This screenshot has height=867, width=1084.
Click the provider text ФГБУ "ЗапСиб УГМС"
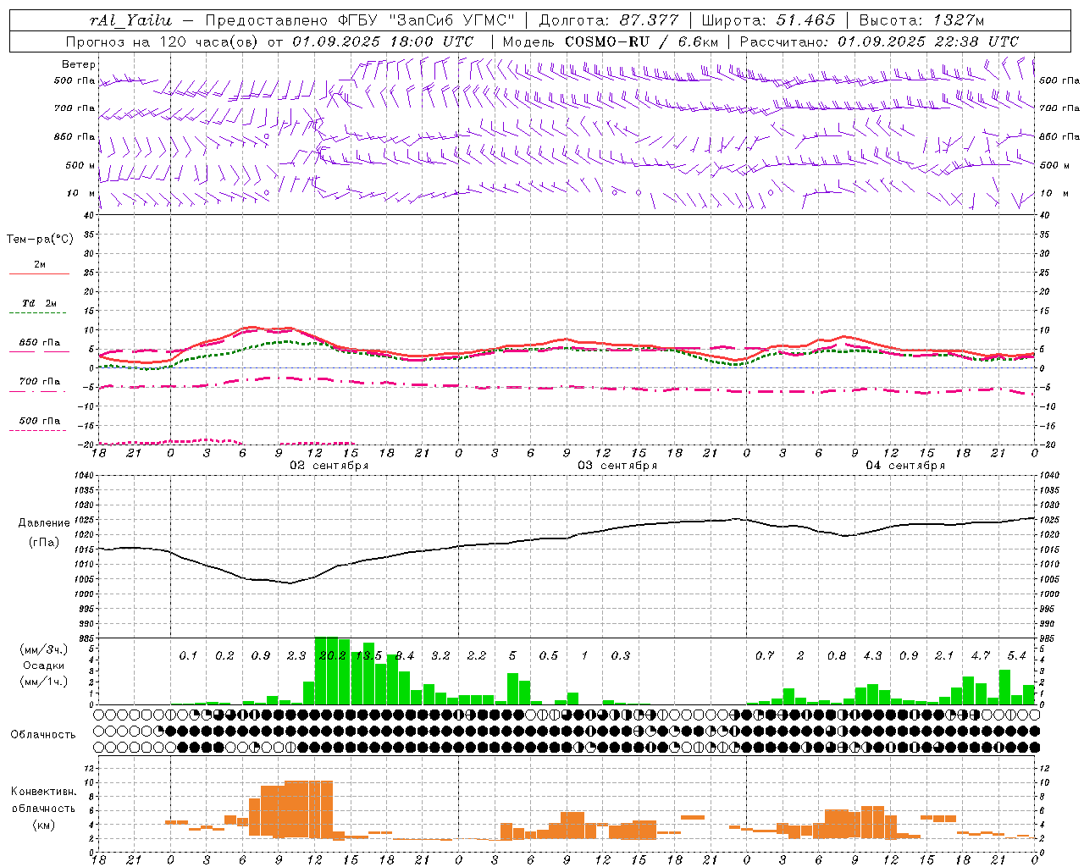click(426, 20)
